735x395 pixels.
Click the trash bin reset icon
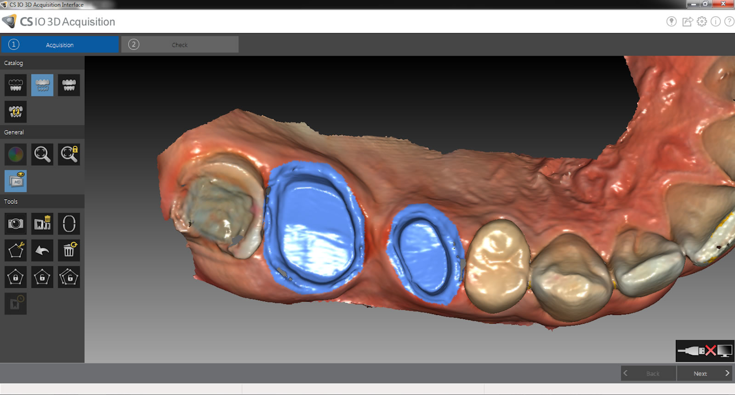pyautogui.click(x=69, y=250)
